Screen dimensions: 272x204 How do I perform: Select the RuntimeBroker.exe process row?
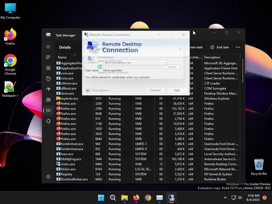[148, 179]
